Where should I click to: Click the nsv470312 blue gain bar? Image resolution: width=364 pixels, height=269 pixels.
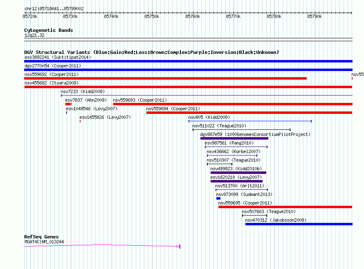point(299,224)
